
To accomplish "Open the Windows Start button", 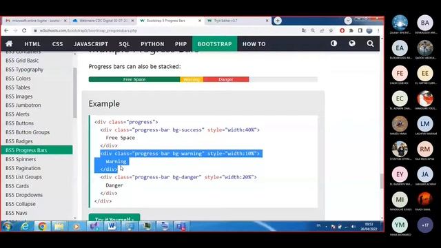I will pyautogui.click(x=8, y=227).
